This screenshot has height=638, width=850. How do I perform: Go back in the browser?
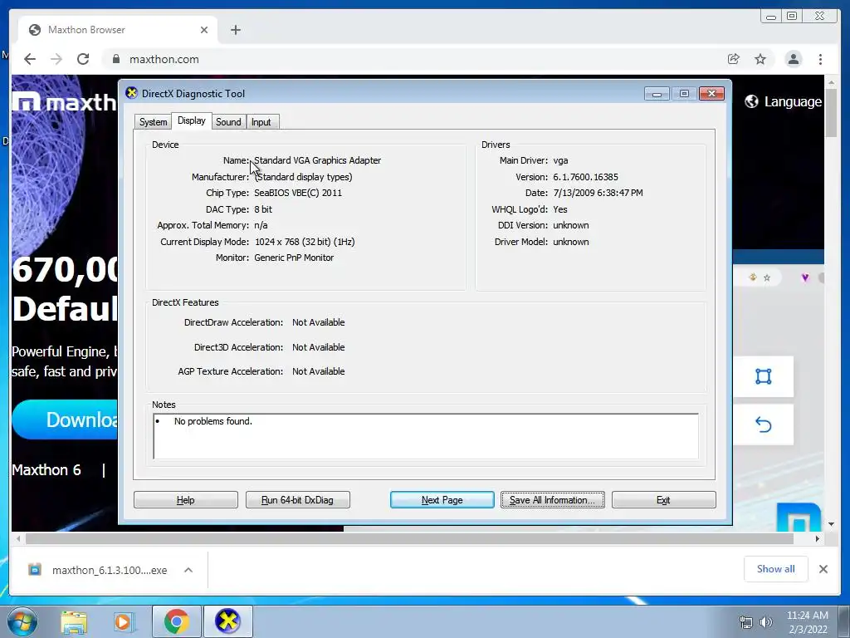pyautogui.click(x=30, y=59)
